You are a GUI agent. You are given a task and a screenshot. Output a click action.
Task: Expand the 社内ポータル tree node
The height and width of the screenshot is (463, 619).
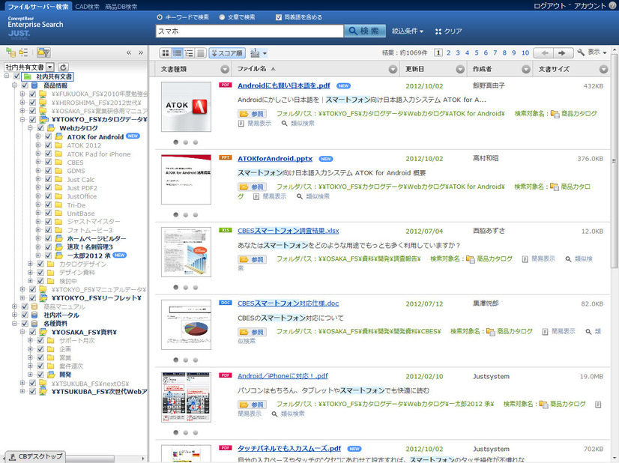(x=14, y=315)
